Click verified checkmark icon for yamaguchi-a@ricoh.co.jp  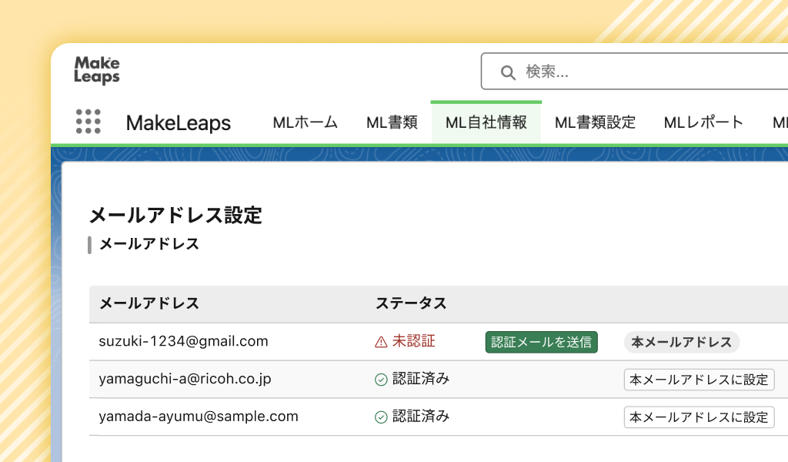[x=381, y=380]
